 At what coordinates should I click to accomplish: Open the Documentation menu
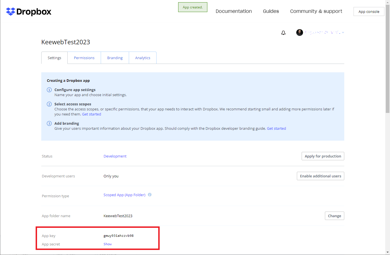pos(234,11)
